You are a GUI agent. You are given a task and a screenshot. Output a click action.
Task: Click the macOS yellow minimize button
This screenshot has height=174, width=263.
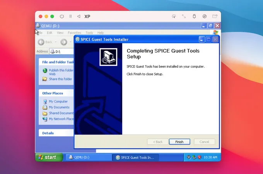46,16
